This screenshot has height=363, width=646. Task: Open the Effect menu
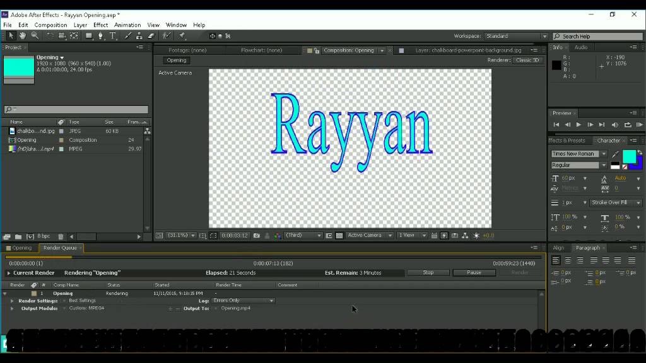tap(100, 25)
